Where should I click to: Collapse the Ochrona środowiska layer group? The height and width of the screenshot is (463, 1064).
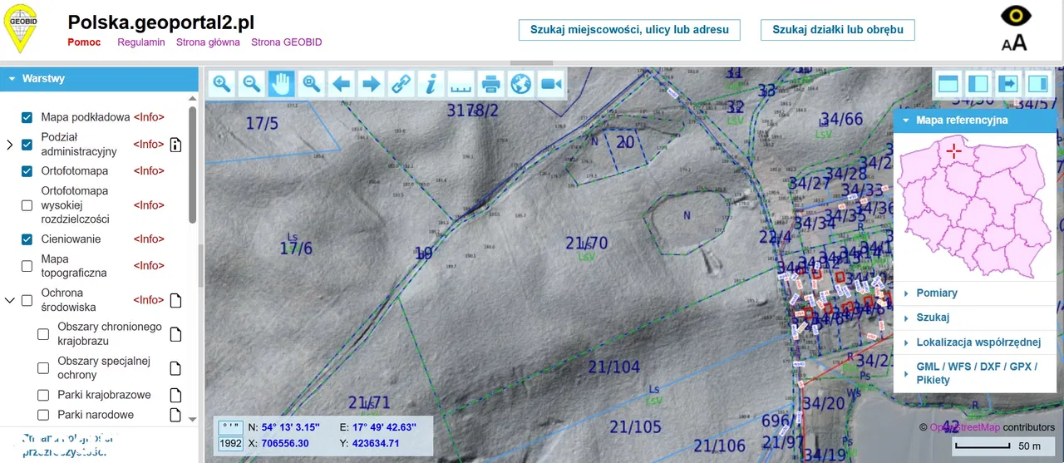(x=10, y=300)
